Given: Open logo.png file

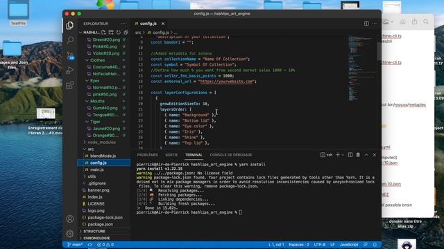Looking at the screenshot, I should click(96, 210).
